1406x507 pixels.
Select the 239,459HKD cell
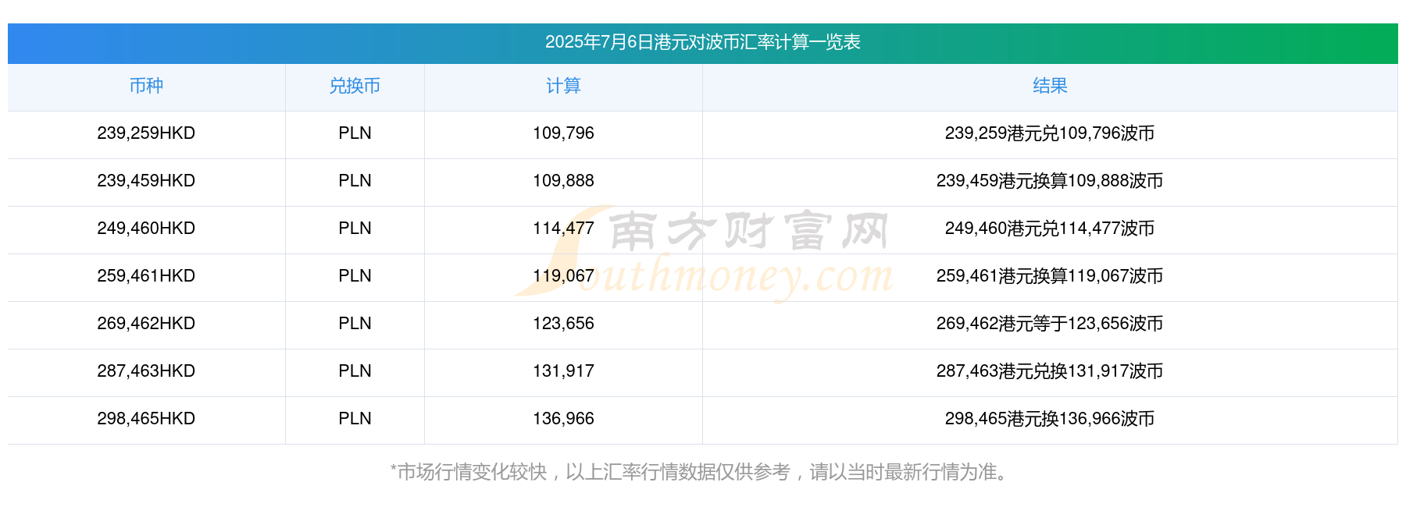point(146,181)
